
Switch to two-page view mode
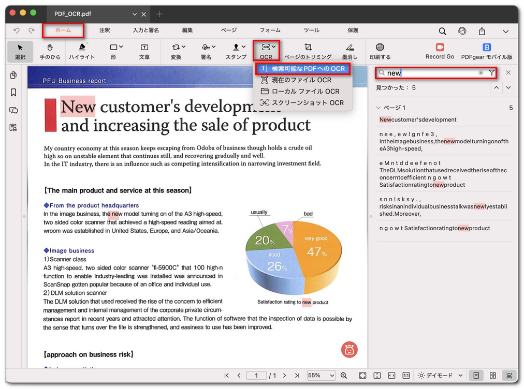point(493,376)
